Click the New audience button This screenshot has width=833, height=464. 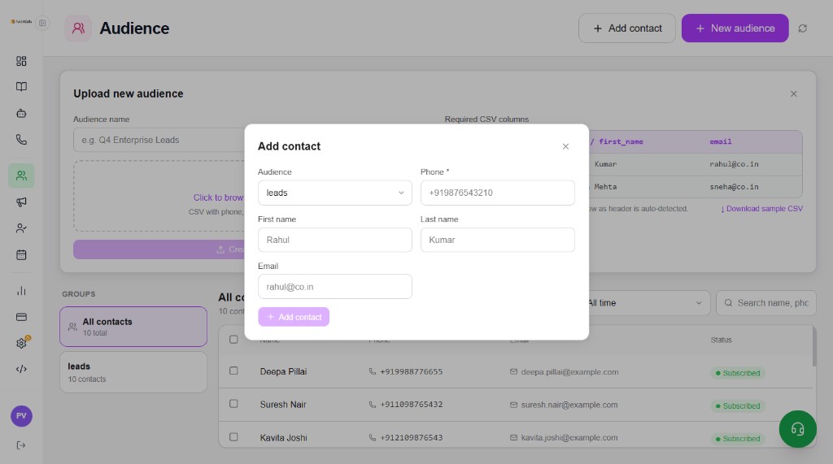(735, 28)
